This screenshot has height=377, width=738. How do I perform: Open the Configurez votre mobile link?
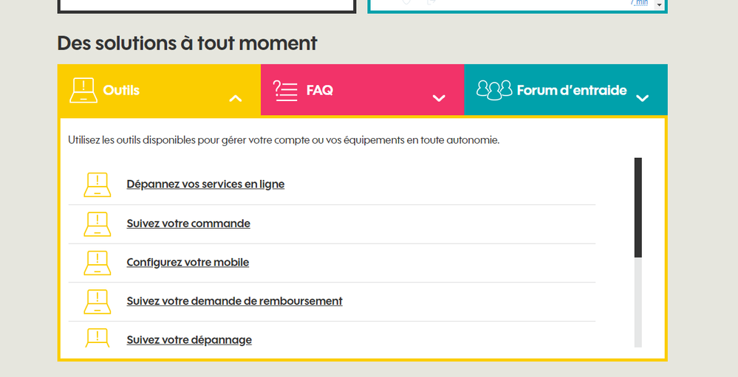(x=188, y=263)
